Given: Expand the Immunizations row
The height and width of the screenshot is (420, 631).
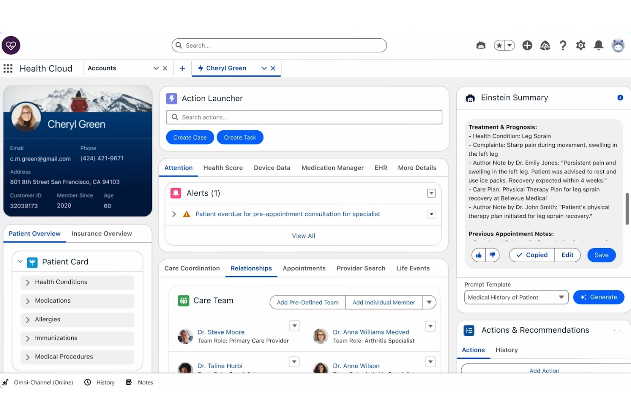Looking at the screenshot, I should click(77, 338).
